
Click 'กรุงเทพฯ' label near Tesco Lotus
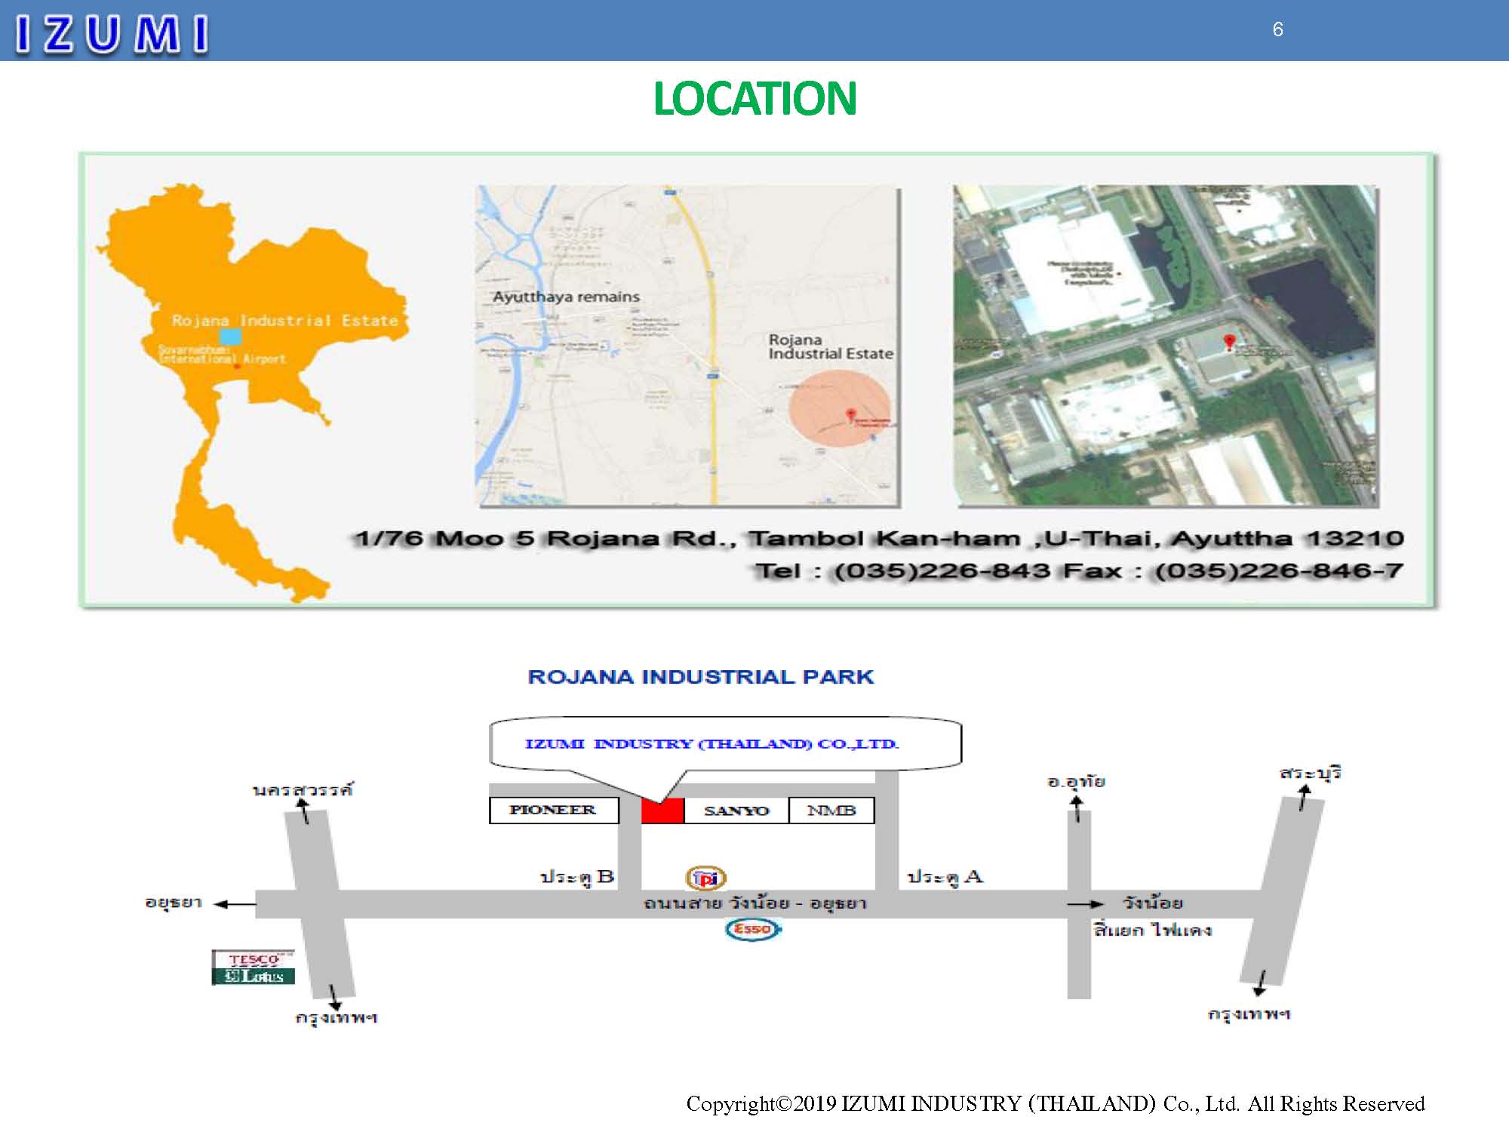pyautogui.click(x=337, y=1017)
